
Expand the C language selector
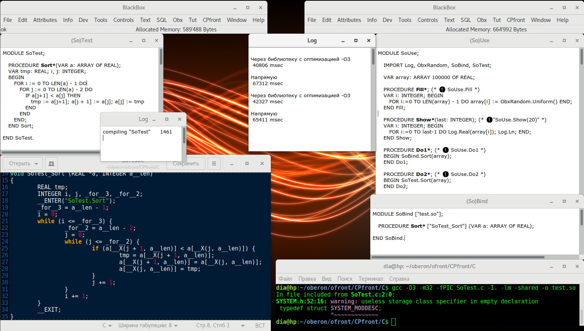click(107, 325)
